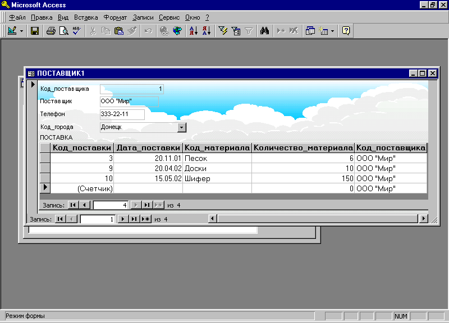
Task: Click right arrow of form horizontal scrollbar
Action: point(424,219)
